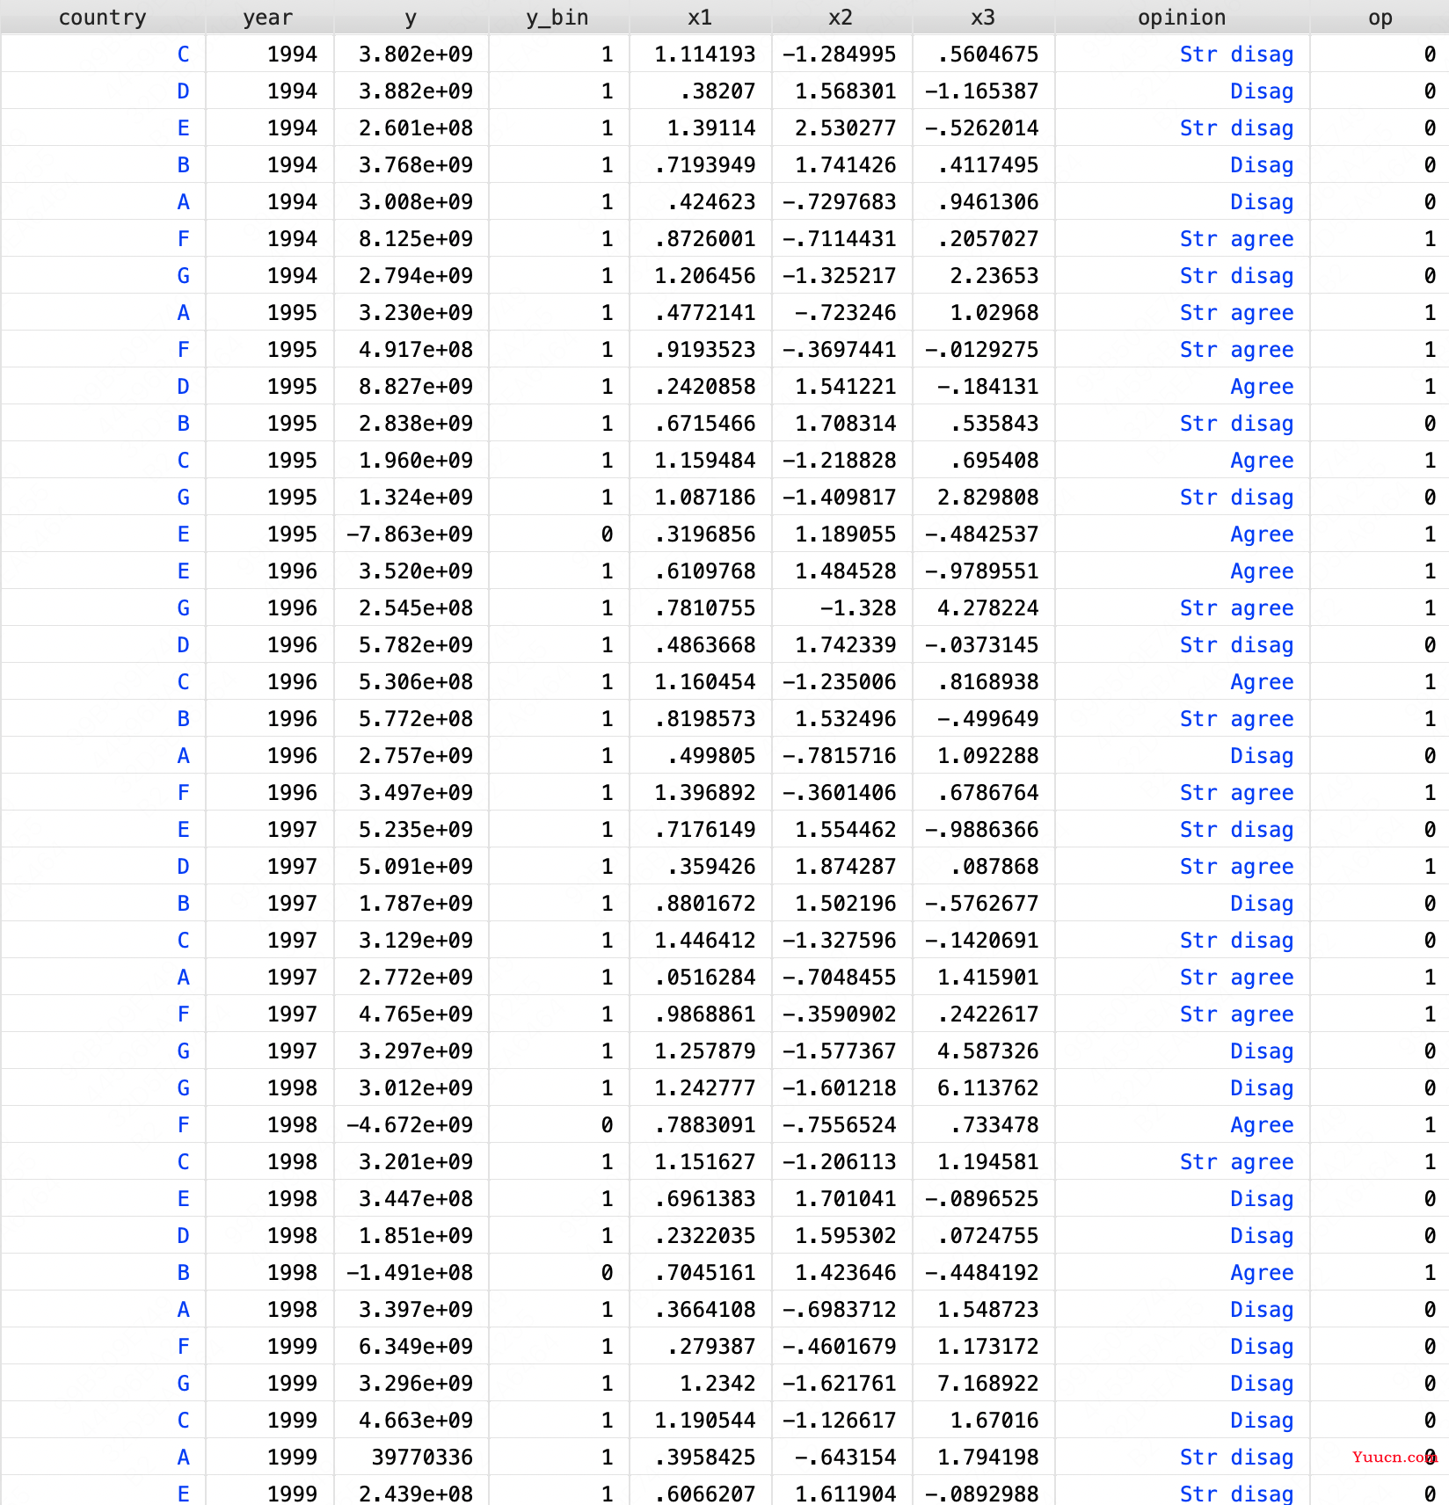The height and width of the screenshot is (1505, 1449).
Task: Click x2 value -1.328
Action: (858, 608)
